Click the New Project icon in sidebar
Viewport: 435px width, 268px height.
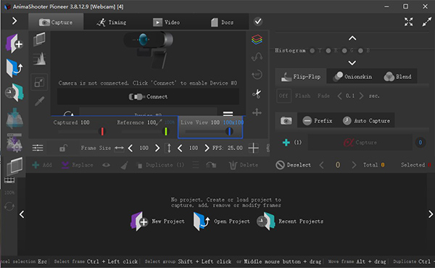point(14,43)
